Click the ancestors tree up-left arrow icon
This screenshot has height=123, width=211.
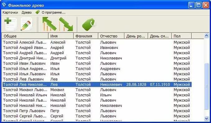click(49, 24)
